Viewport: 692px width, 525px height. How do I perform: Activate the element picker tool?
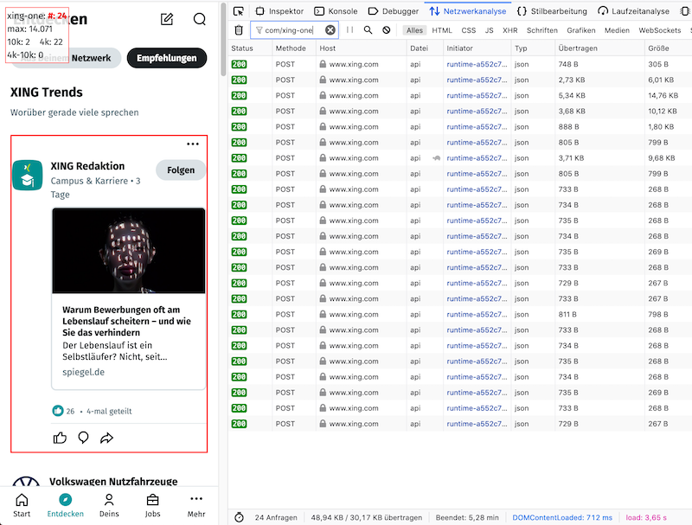pos(236,11)
